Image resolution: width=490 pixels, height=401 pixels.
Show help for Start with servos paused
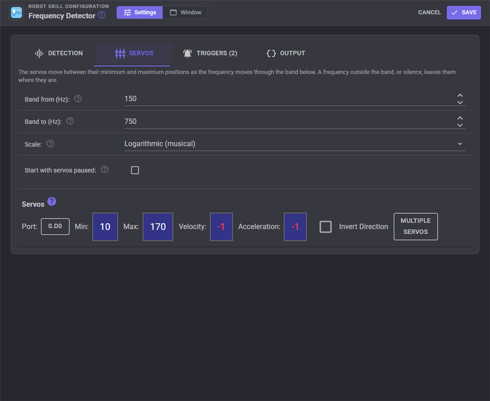tap(105, 170)
